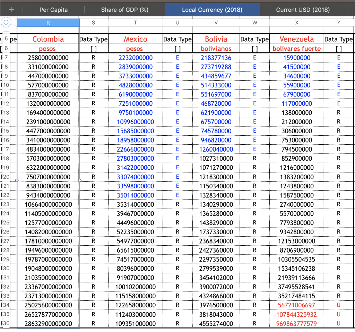Click the Bolivia header cell
Viewport: 355px width, 332px height.
coord(216,39)
